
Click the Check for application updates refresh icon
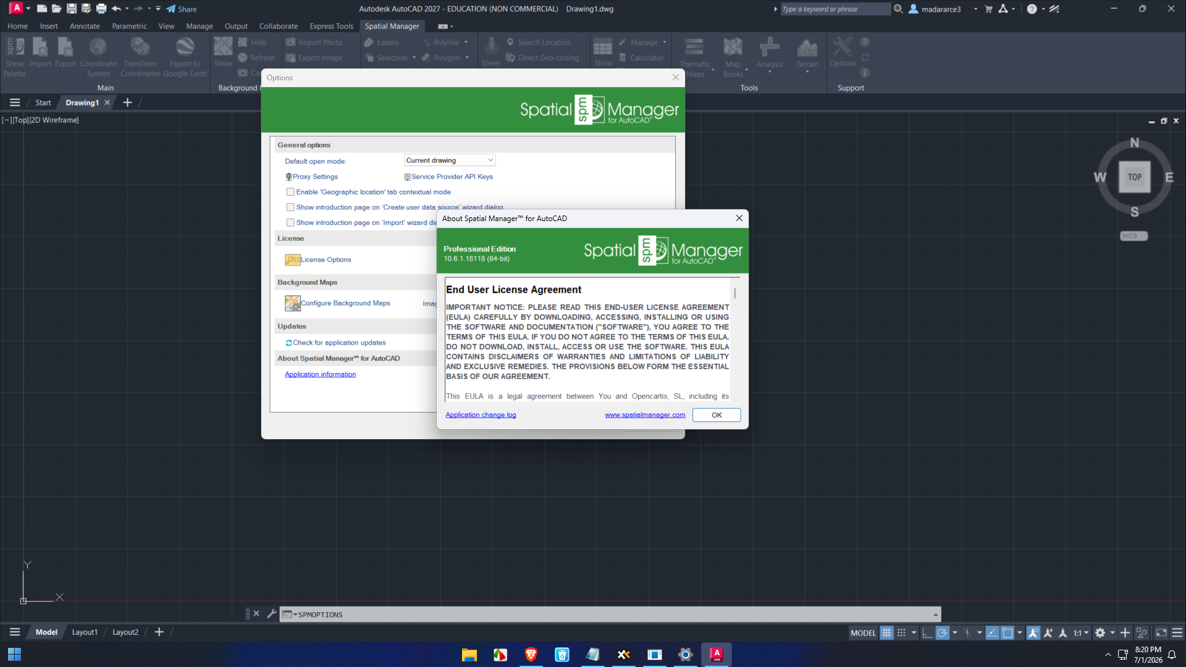coord(288,343)
